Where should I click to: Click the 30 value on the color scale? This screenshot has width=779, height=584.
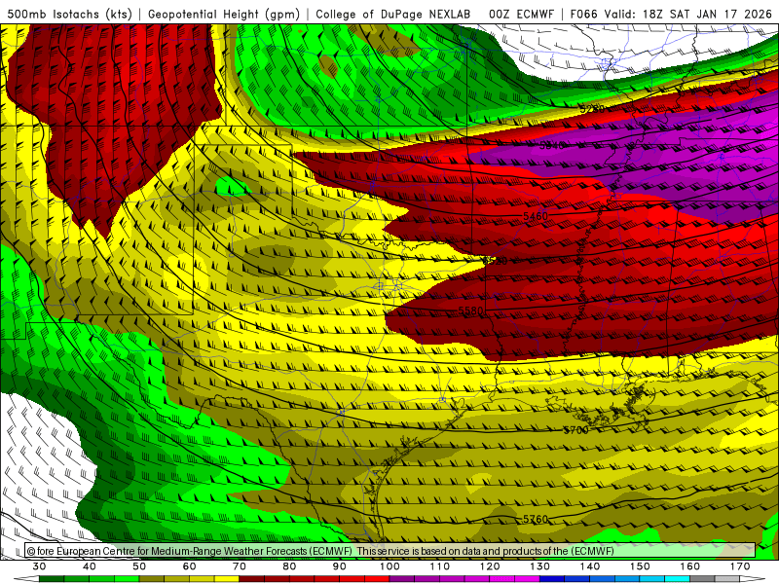point(39,566)
